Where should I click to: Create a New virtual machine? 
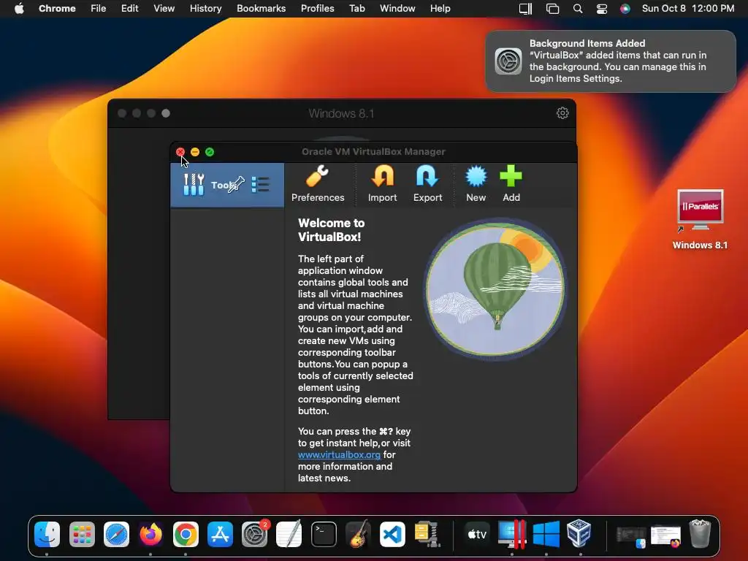[476, 184]
